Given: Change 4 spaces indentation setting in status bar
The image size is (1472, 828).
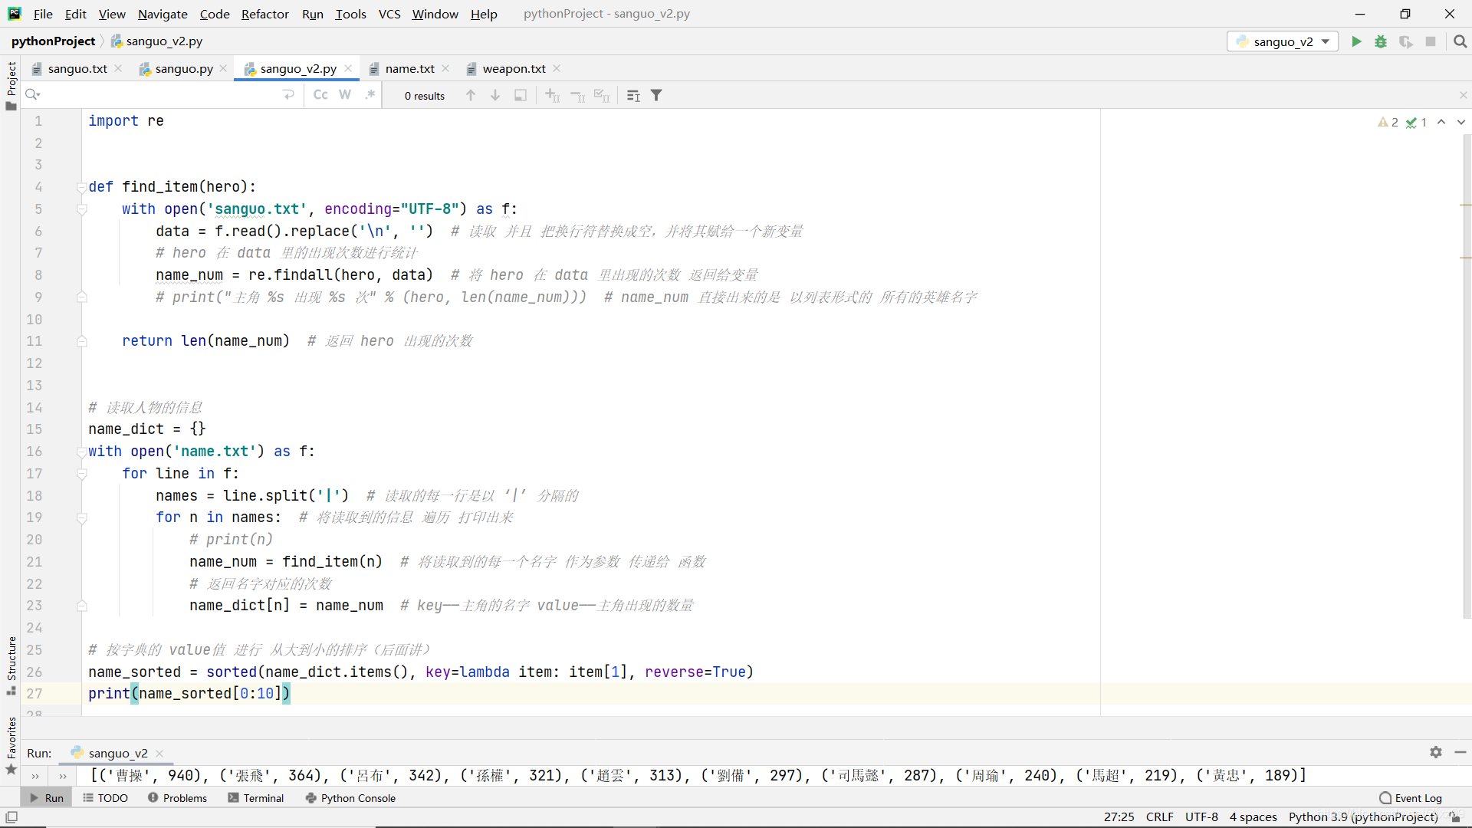Looking at the screenshot, I should 1253,817.
